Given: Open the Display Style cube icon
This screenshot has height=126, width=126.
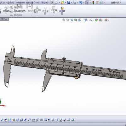Looking at the screenshot, I should 85,20.
